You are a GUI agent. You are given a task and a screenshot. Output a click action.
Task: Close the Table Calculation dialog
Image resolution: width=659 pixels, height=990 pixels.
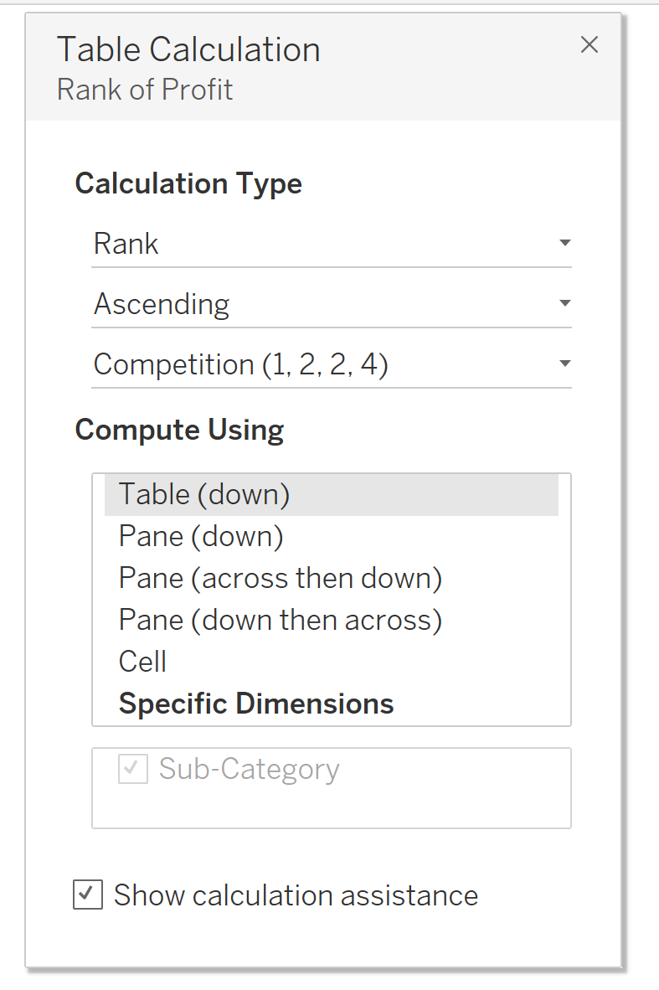tap(589, 45)
